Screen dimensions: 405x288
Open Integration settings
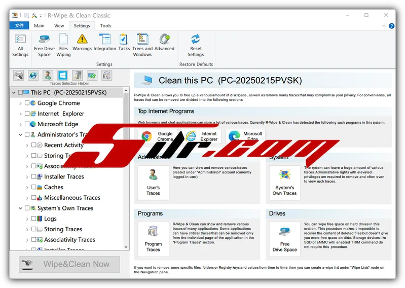click(x=104, y=43)
